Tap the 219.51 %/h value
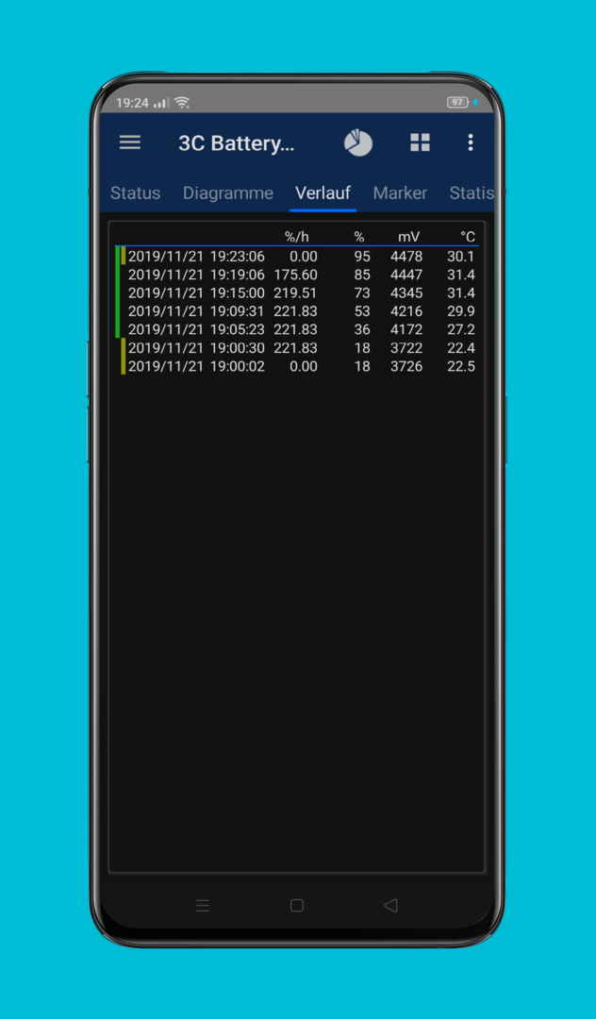The width and height of the screenshot is (596, 1019). [295, 292]
